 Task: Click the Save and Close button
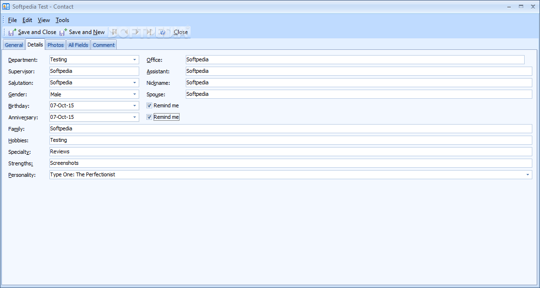(32, 32)
